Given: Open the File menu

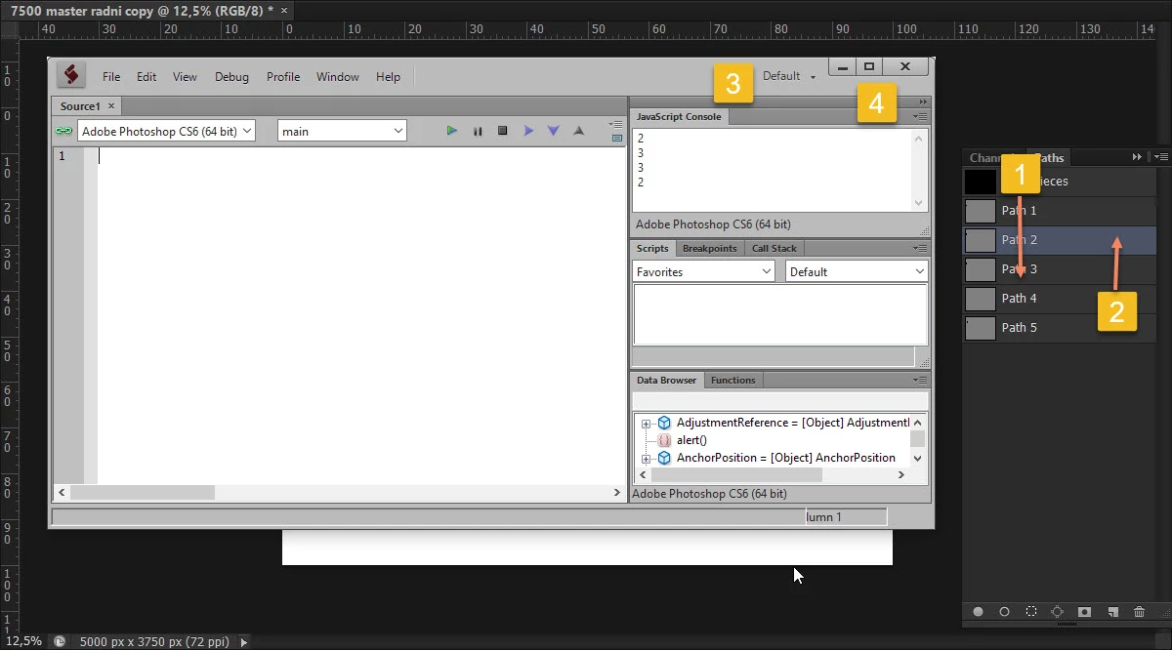Looking at the screenshot, I should click(111, 76).
